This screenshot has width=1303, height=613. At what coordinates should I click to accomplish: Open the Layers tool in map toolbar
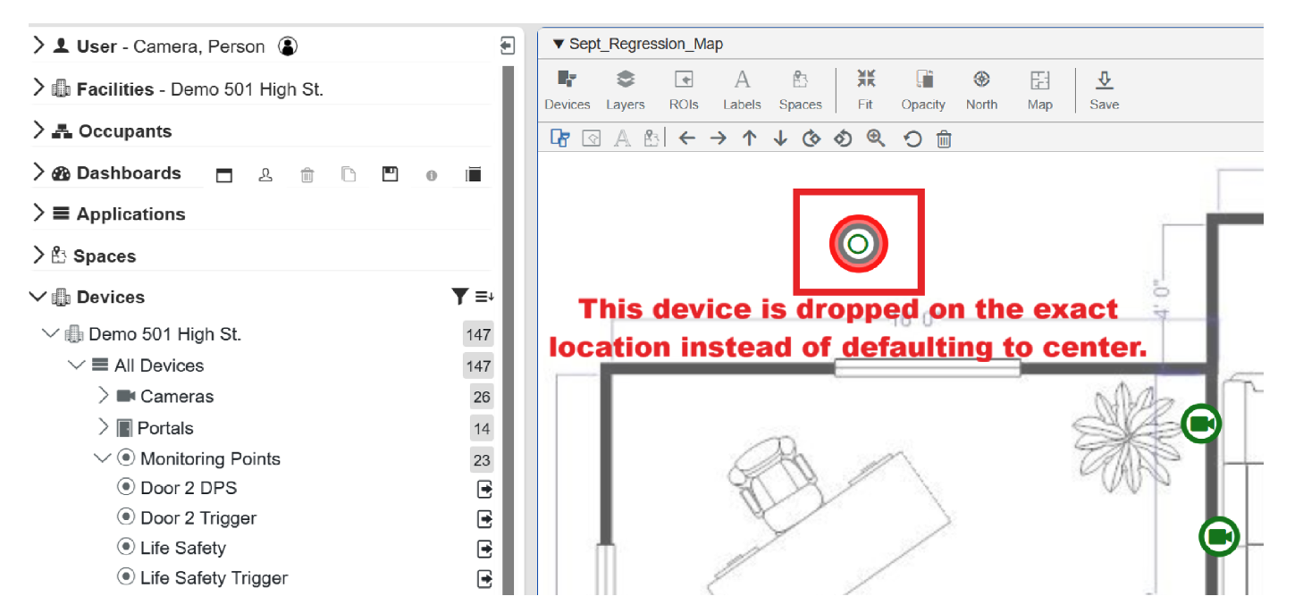coord(625,89)
